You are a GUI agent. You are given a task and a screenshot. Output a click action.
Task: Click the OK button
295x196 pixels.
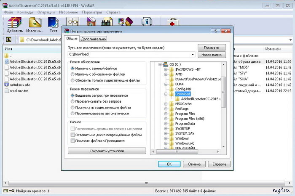pos(169,164)
